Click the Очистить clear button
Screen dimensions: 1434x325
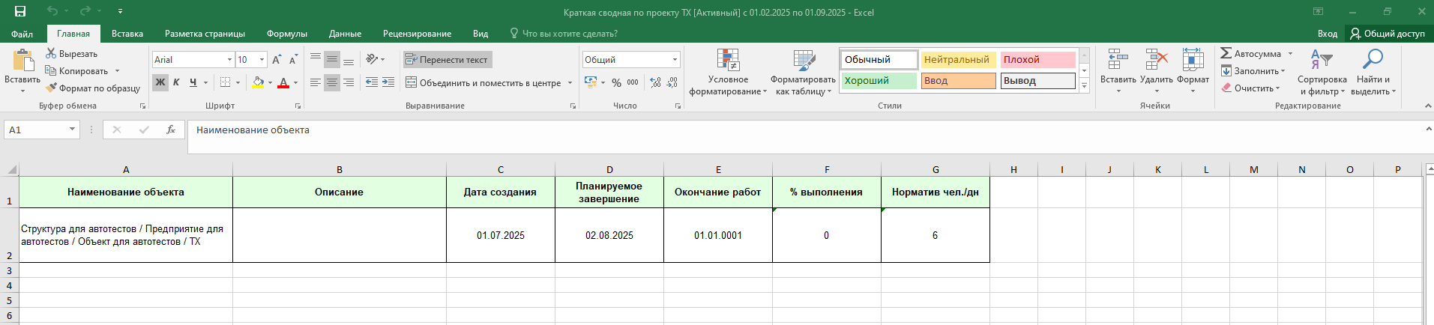coord(1250,88)
